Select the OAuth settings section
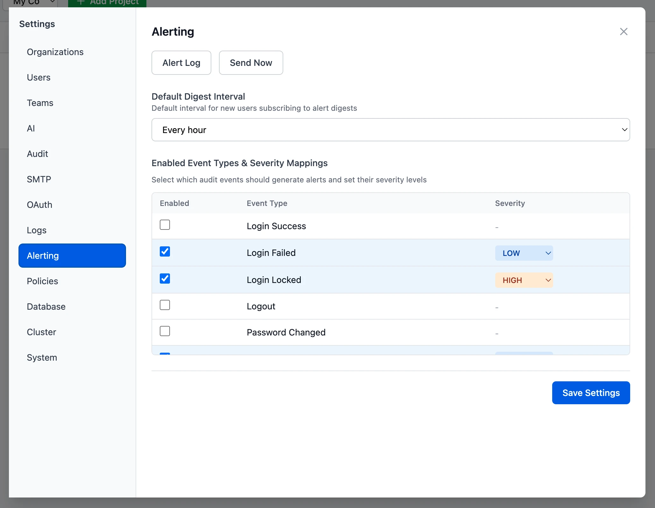Screen dimensions: 655x508 pyautogui.click(x=39, y=205)
